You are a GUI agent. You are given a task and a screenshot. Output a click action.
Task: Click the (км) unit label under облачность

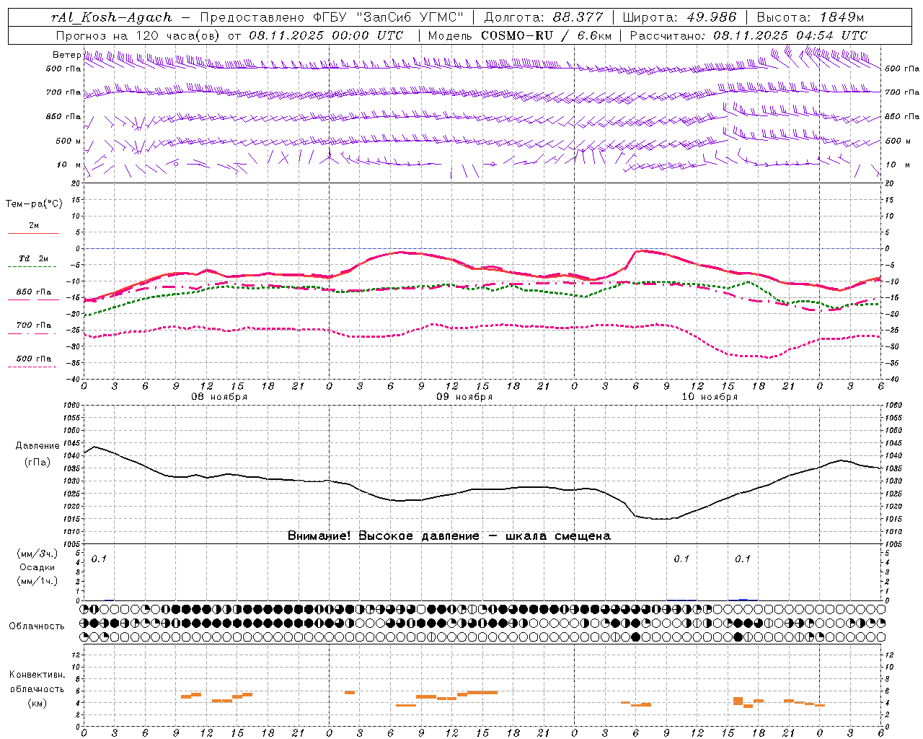pos(37,702)
